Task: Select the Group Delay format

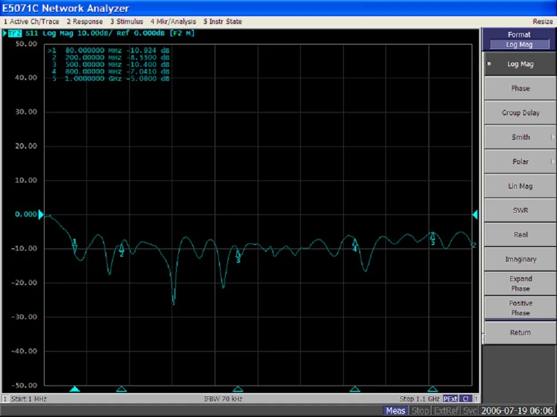Action: coord(520,112)
